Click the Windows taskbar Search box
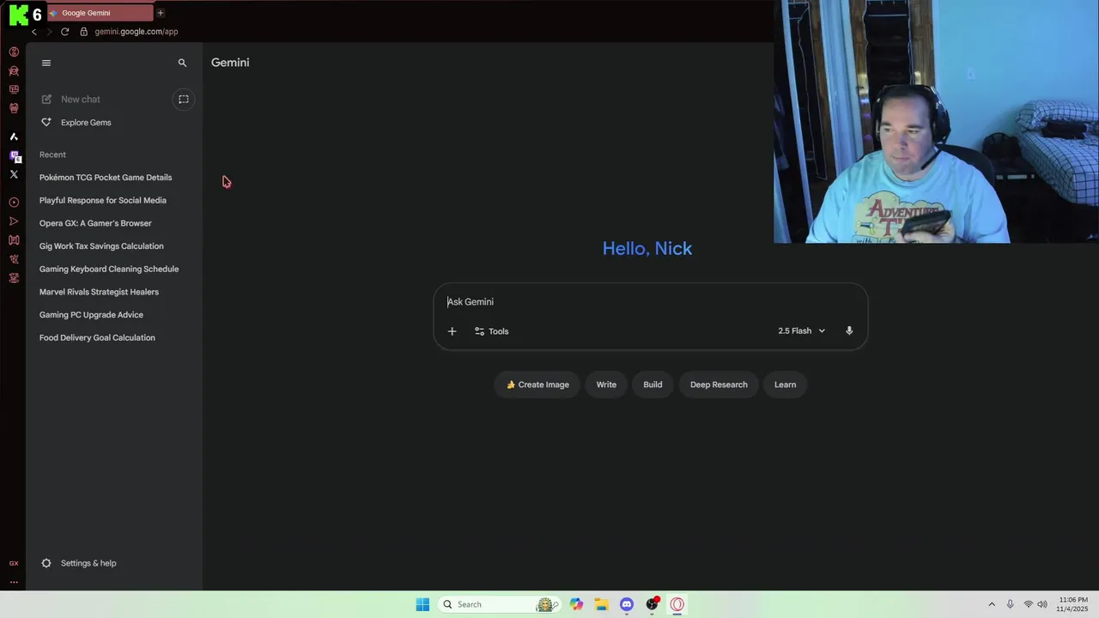The image size is (1099, 618). click(x=499, y=604)
